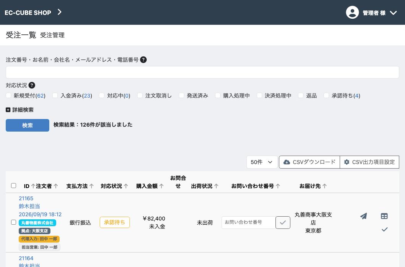
Task: Open the chevron next to EC-CUBE SHOP
Action: tap(59, 12)
